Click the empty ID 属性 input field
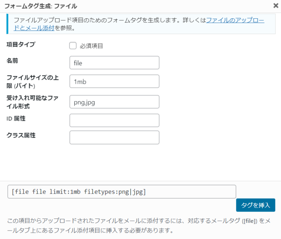The image size is (281, 239). (114, 120)
